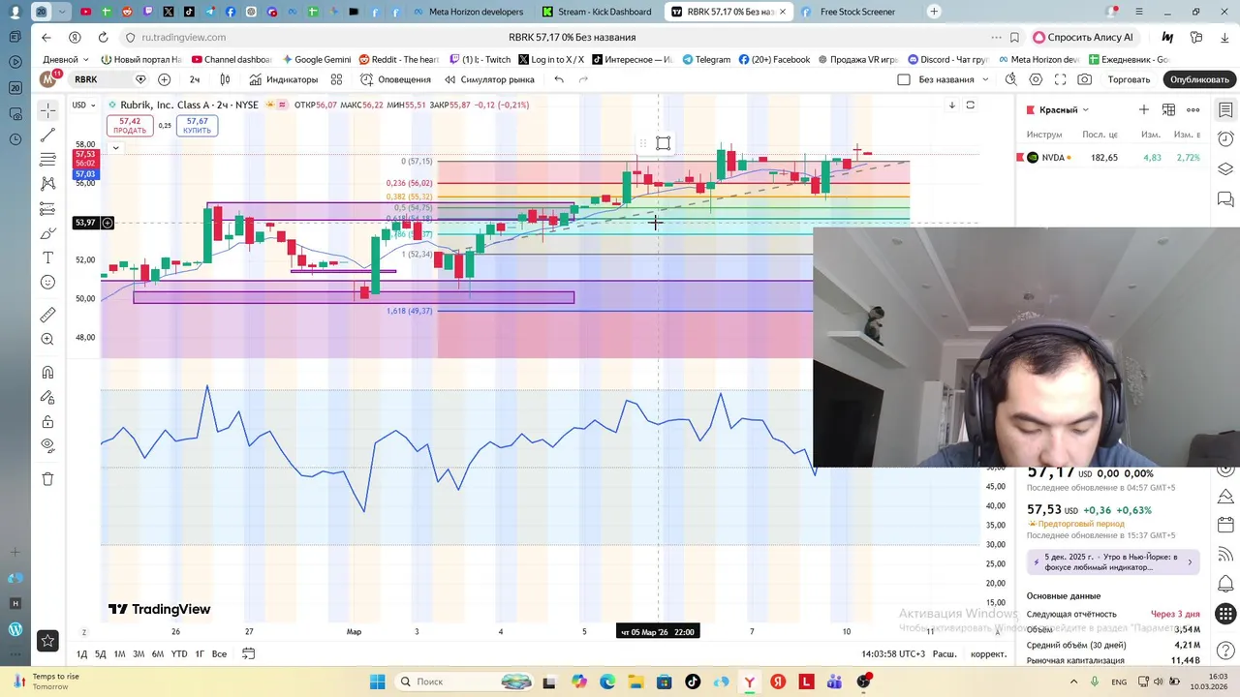Viewport: 1240px width, 697px height.
Task: Open the pattern drawing tools
Action: [47, 184]
